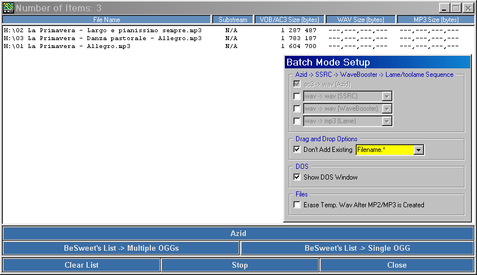Open the yellow Filename.* dropdown
This screenshot has height=275, width=477.
[419, 150]
